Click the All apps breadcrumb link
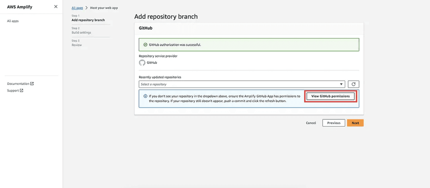 77,8
